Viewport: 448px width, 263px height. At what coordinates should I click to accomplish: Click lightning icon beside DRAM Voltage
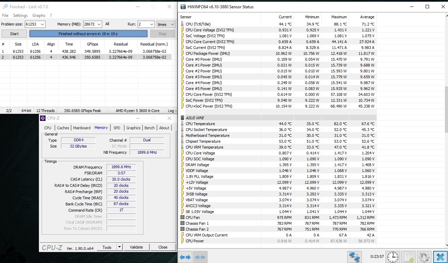[x=182, y=165]
